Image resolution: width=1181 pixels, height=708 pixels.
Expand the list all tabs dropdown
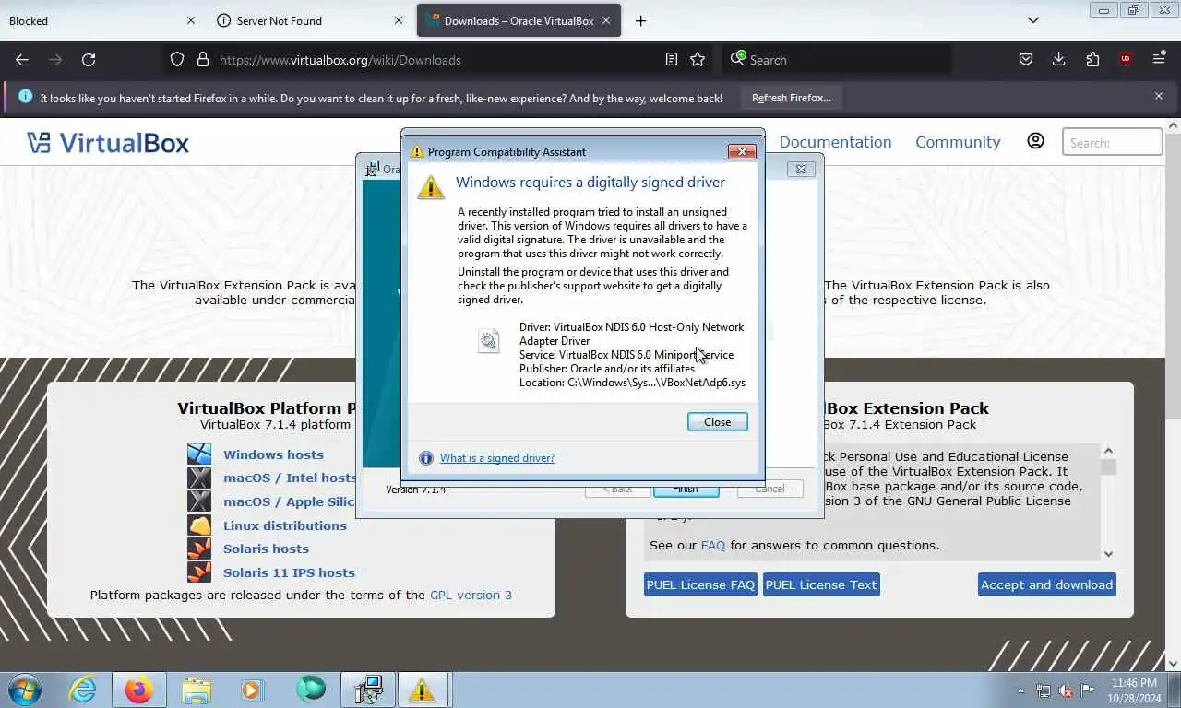pyautogui.click(x=1032, y=20)
